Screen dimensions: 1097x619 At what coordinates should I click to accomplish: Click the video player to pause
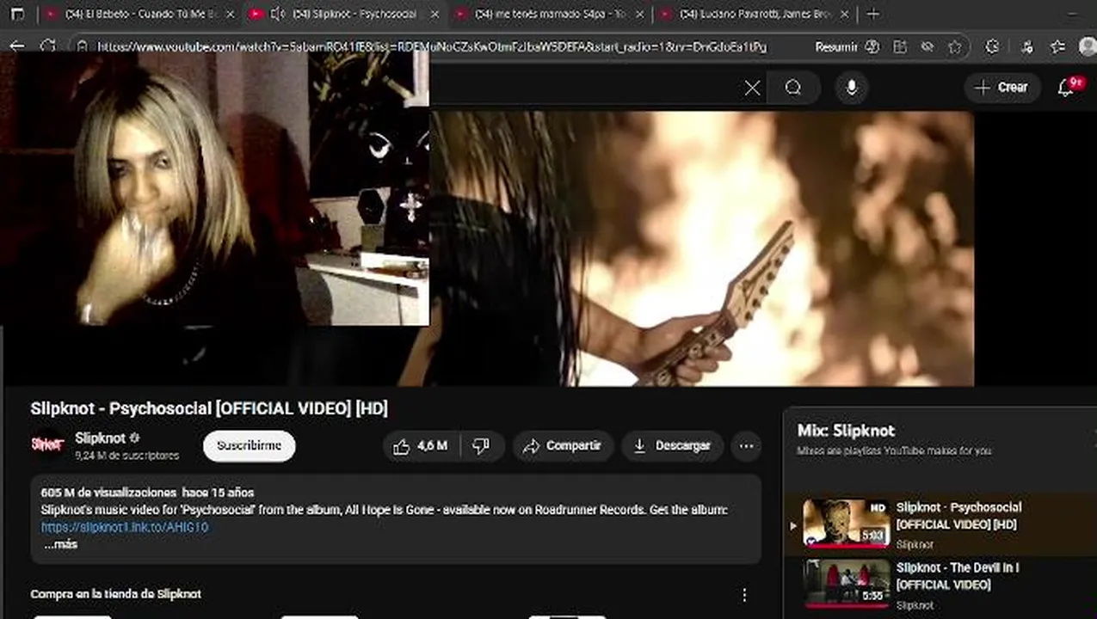click(x=701, y=248)
